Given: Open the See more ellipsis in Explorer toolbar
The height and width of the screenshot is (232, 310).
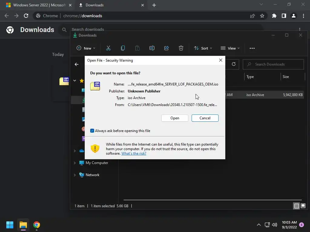Looking at the screenshot, I should pyautogui.click(x=252, y=48).
